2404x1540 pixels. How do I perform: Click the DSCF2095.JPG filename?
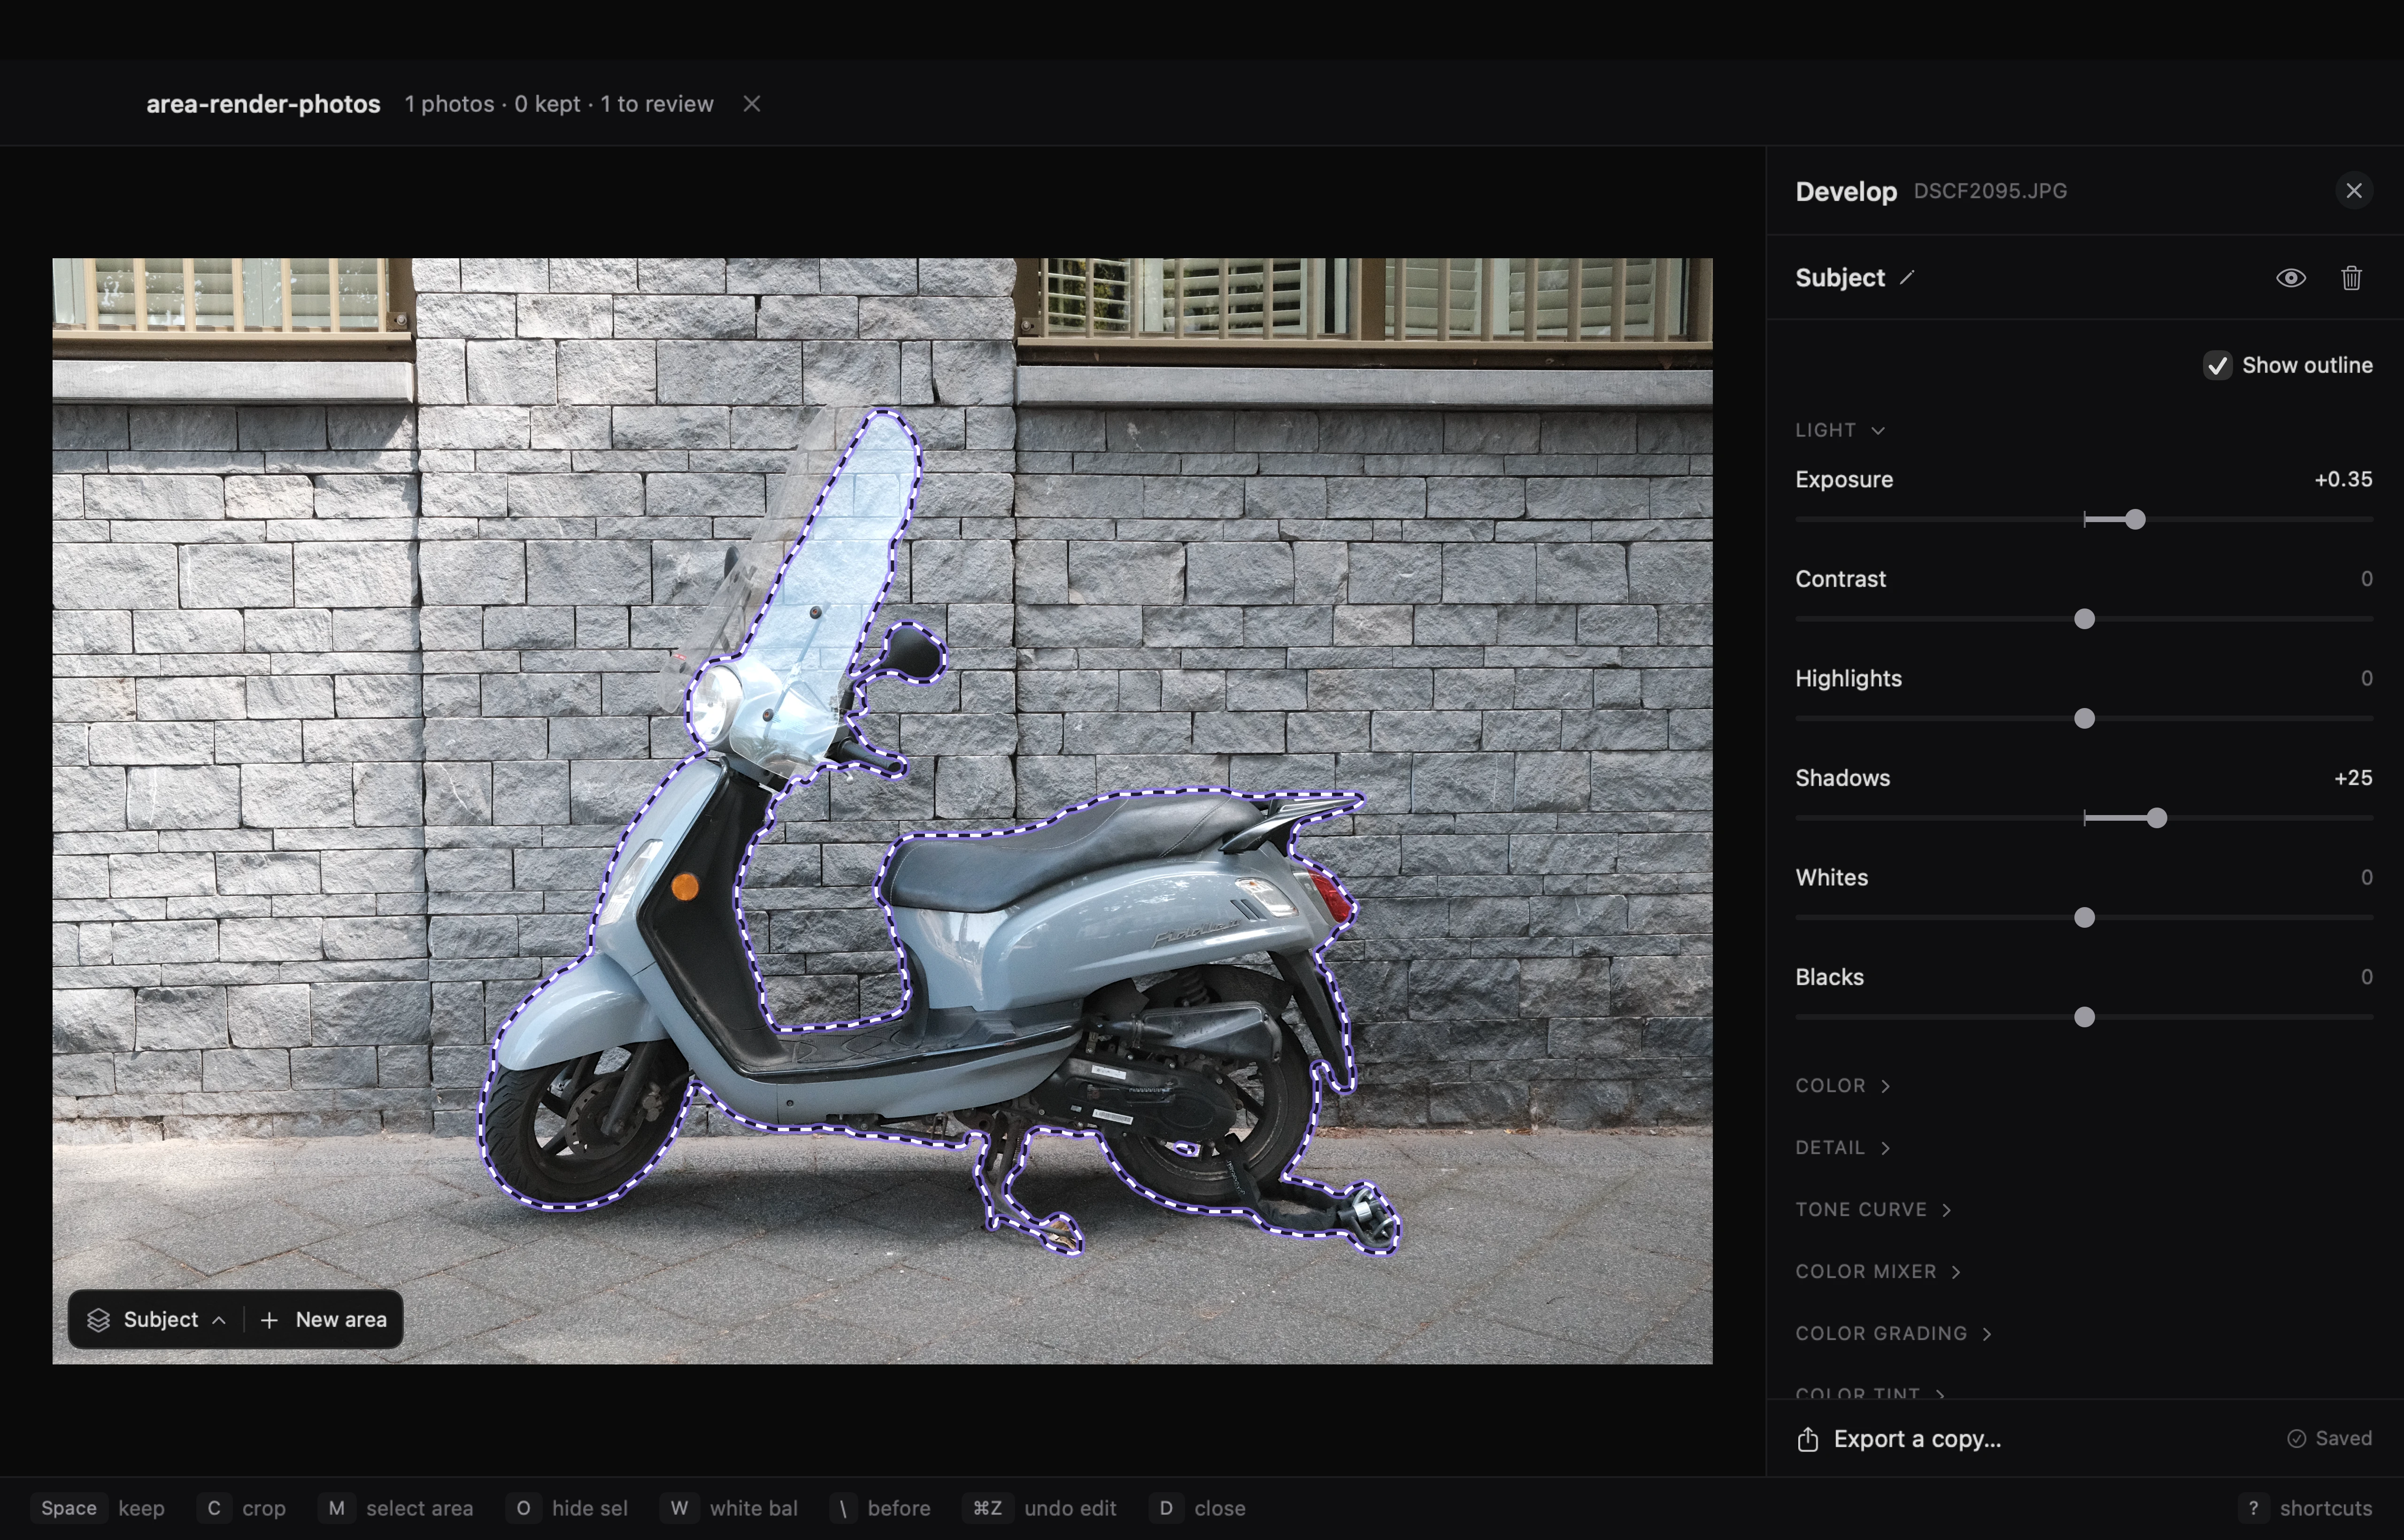coord(1990,191)
